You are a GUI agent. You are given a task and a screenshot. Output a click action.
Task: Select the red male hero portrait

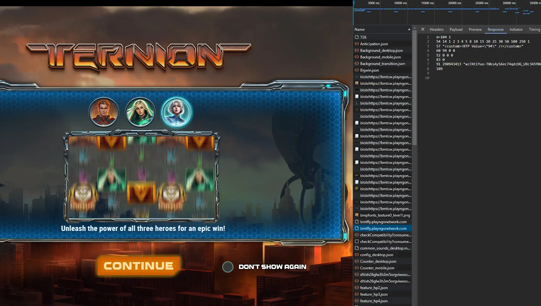pos(103,112)
